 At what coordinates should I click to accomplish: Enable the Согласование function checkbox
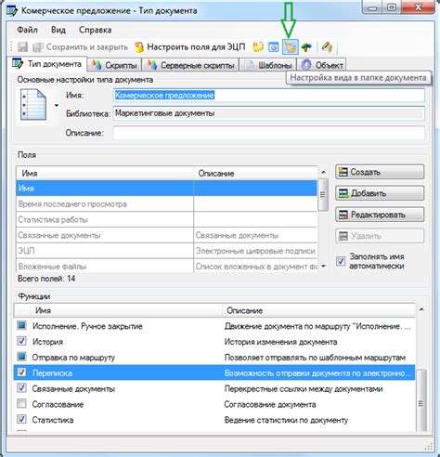click(x=21, y=404)
